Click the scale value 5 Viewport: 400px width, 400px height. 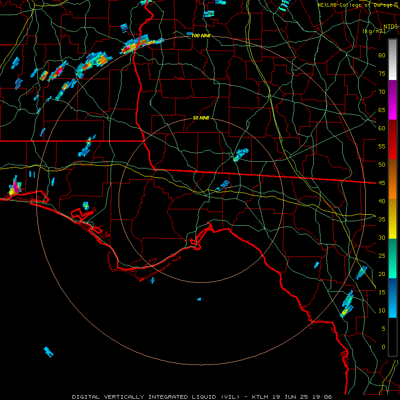tap(384, 329)
